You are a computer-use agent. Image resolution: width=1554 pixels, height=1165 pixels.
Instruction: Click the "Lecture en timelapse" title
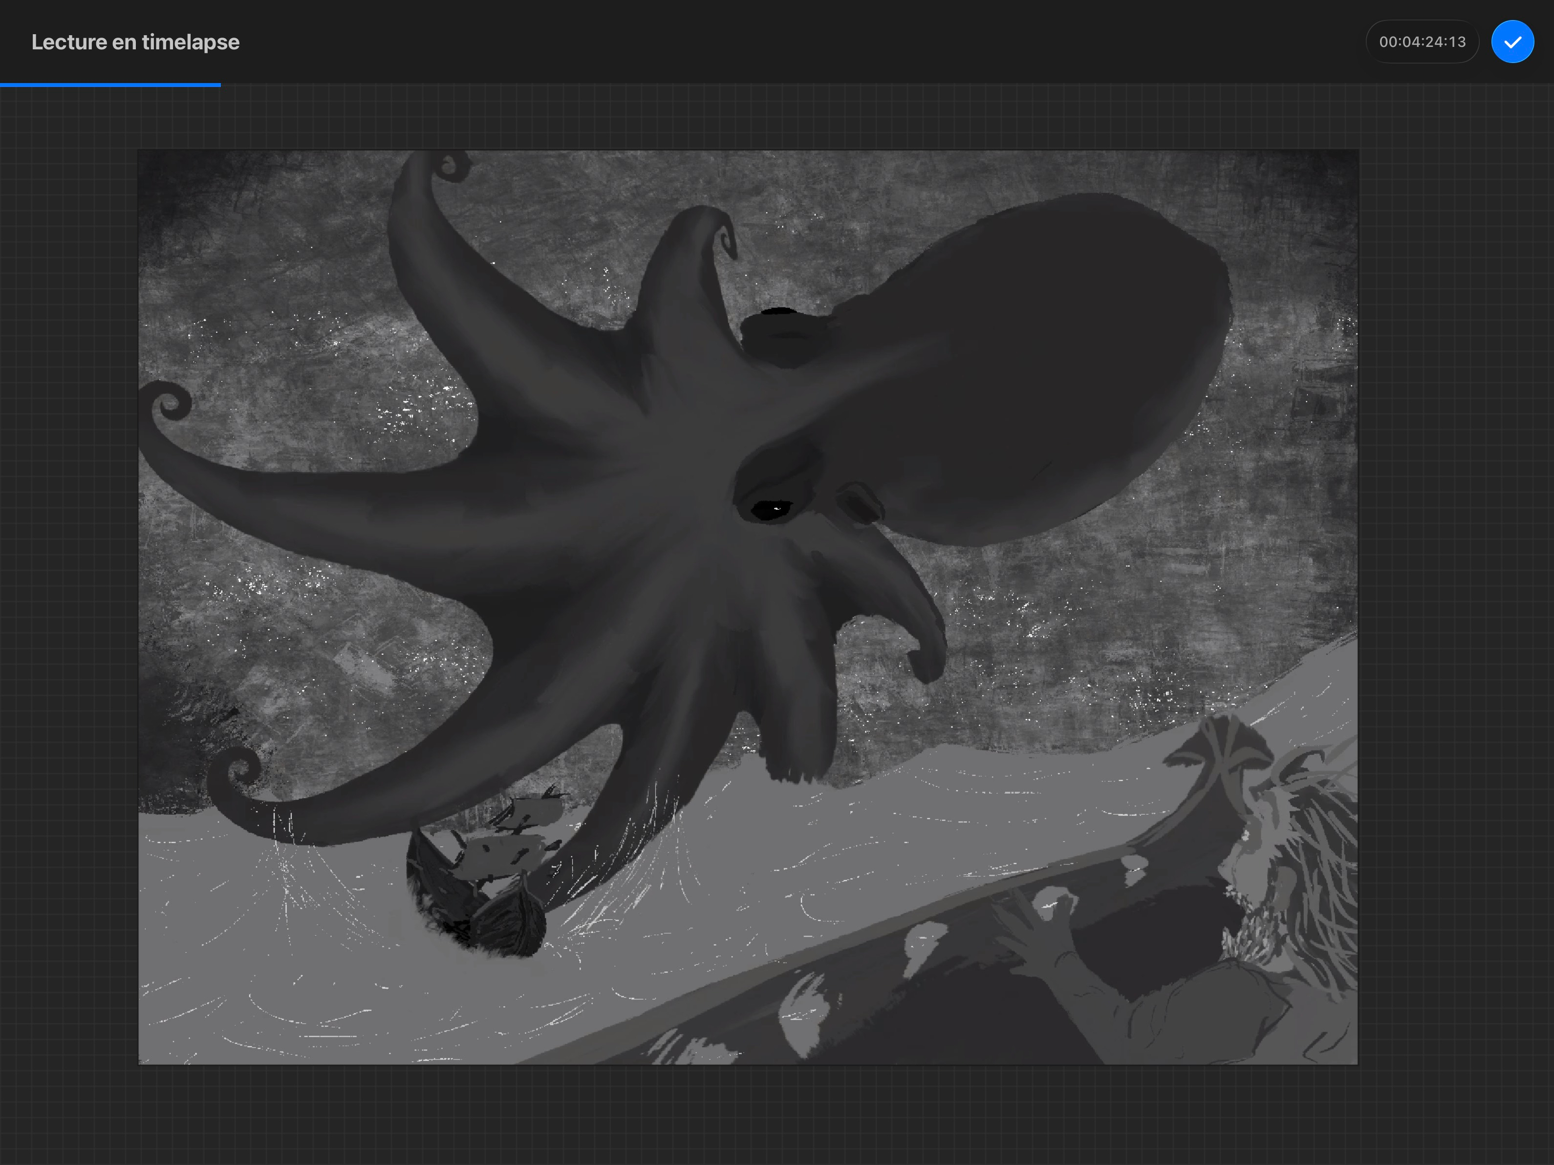pyautogui.click(x=135, y=42)
